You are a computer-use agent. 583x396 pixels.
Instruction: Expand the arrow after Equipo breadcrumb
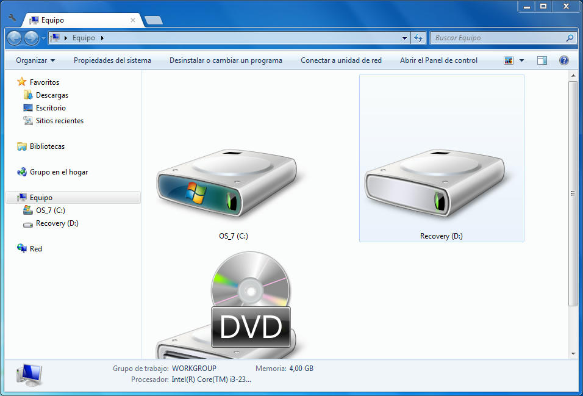coord(102,38)
